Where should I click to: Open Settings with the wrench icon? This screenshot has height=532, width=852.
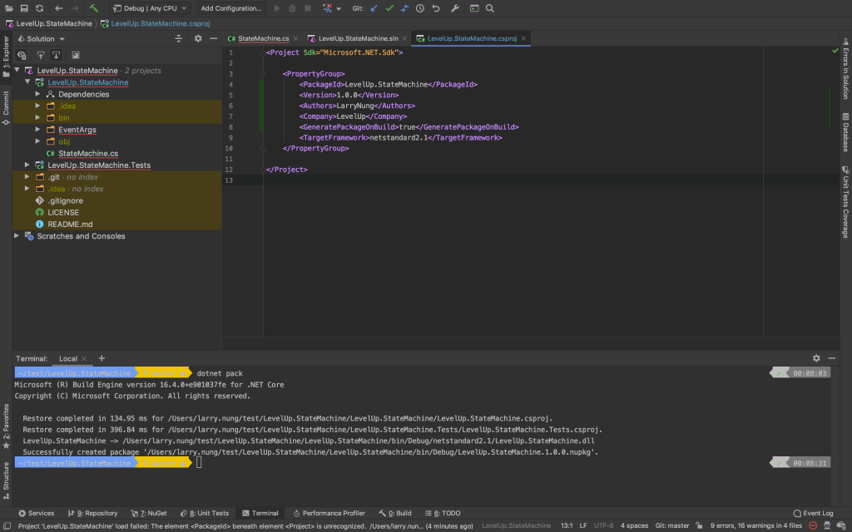coord(455,8)
